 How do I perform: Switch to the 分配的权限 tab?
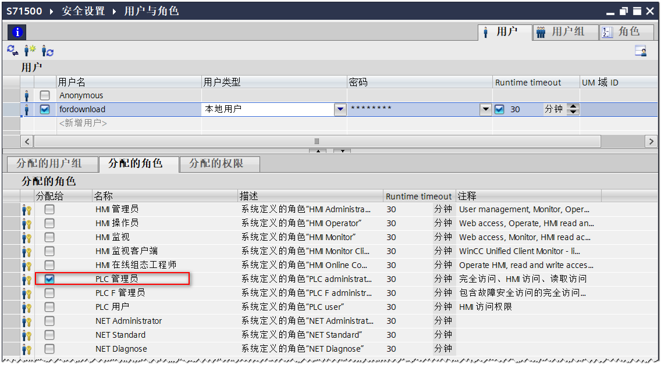pyautogui.click(x=219, y=164)
